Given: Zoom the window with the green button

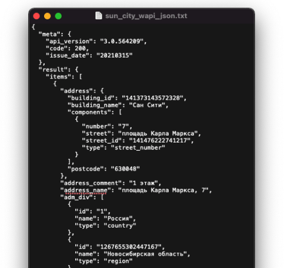Looking at the screenshot, I should click(58, 16).
